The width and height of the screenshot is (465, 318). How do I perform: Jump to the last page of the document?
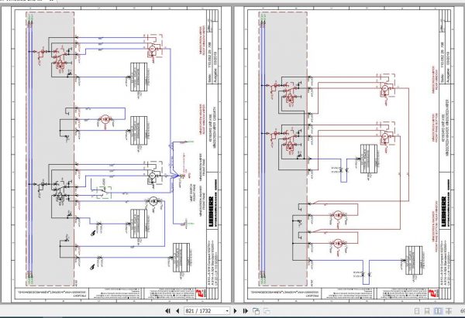click(245, 311)
